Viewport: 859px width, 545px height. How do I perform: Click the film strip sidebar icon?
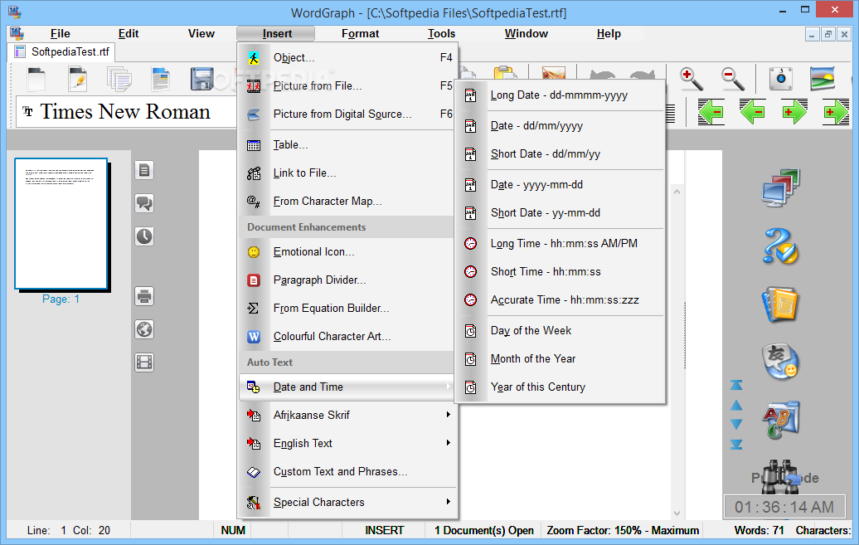click(x=144, y=363)
